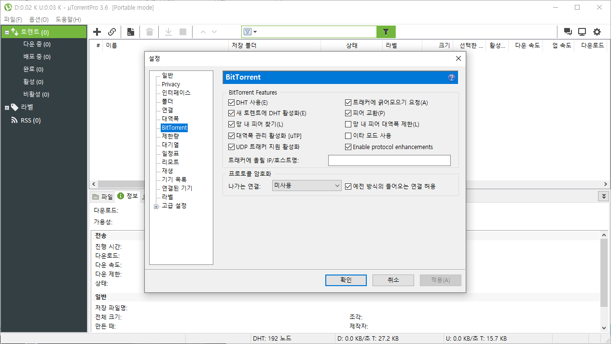
Task: Close the settings dialog with X
Action: (458, 58)
